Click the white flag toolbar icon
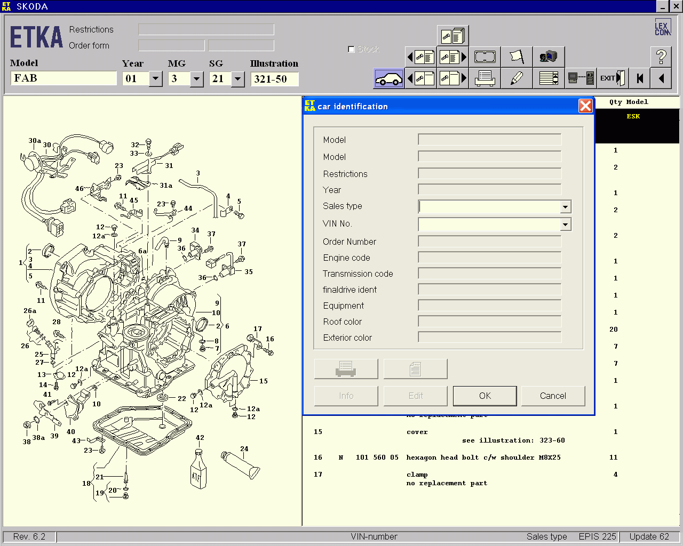 point(517,57)
